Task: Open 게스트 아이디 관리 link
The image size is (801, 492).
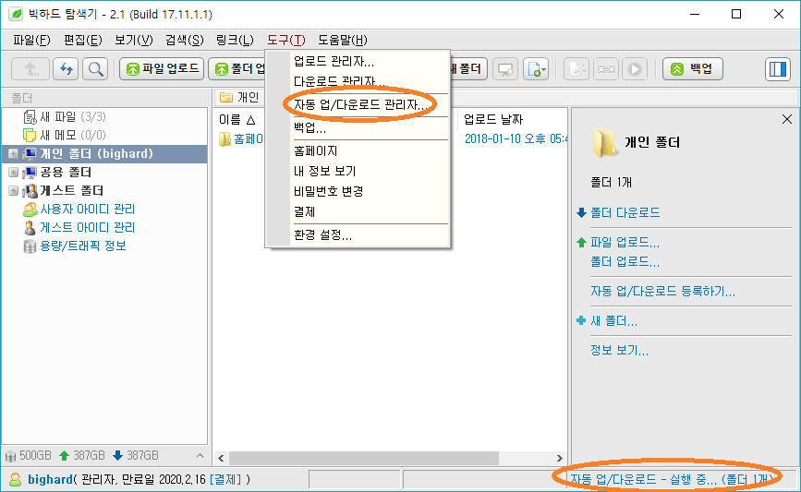Action: [88, 227]
